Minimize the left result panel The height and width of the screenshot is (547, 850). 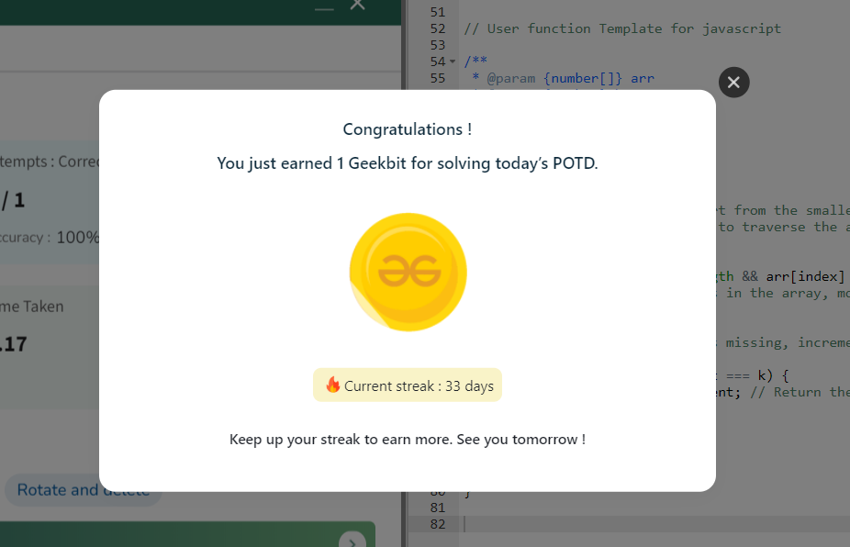(x=324, y=8)
